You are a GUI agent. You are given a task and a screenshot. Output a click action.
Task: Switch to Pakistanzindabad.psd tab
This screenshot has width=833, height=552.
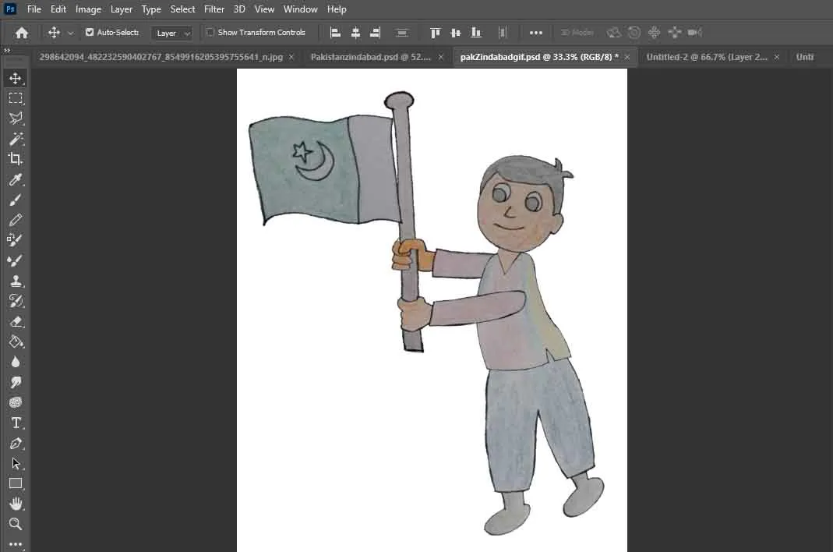pyautogui.click(x=371, y=57)
